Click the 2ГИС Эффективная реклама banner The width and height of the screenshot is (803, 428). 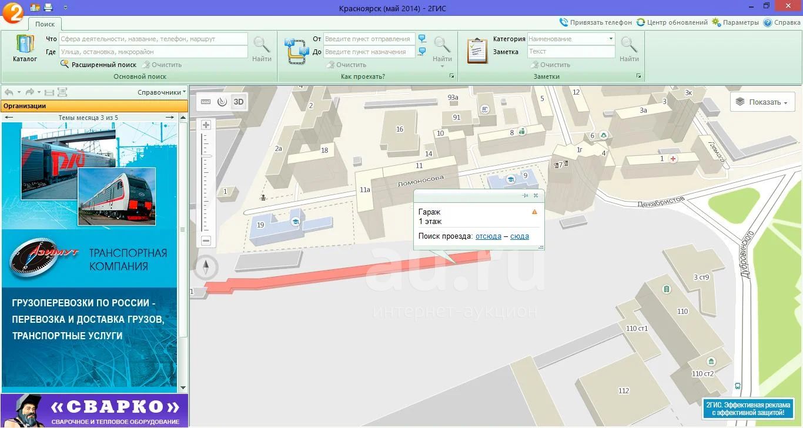[748, 409]
